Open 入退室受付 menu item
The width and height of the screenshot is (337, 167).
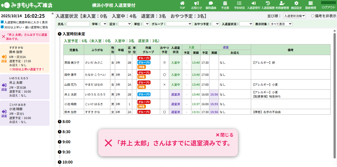(254, 5)
